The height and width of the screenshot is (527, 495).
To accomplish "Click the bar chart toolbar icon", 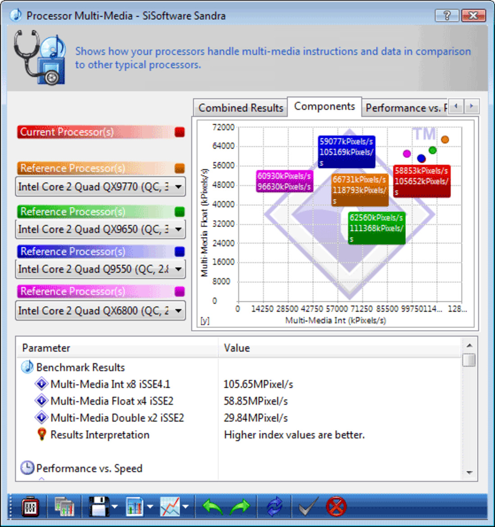I will tap(135, 507).
